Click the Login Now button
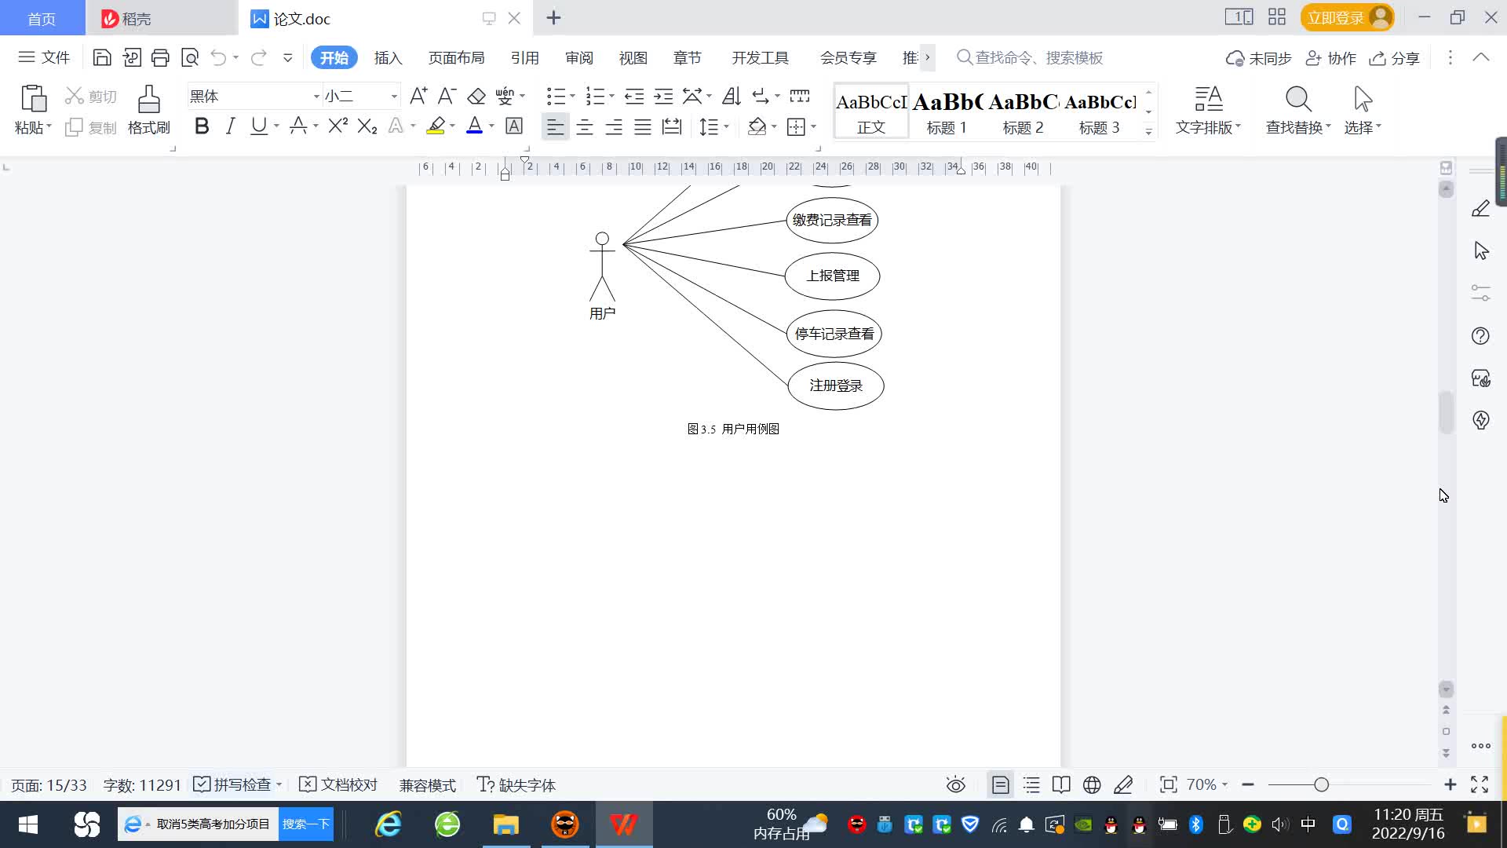1507x848 pixels. tap(1347, 17)
